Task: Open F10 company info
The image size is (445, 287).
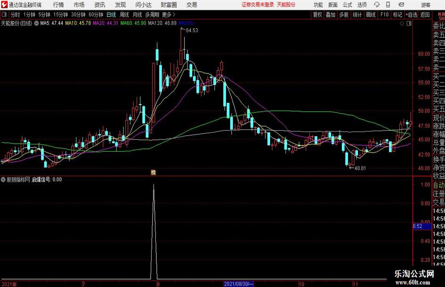Action: [385, 15]
